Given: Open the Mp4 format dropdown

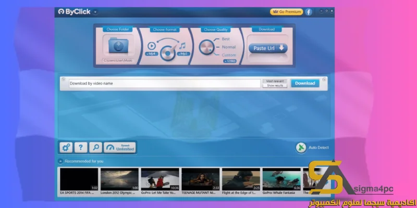Looking at the screenshot, I should pyautogui.click(x=152, y=54).
